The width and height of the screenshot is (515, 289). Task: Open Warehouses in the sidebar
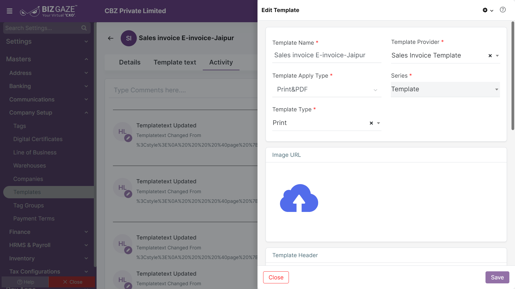[30, 166]
